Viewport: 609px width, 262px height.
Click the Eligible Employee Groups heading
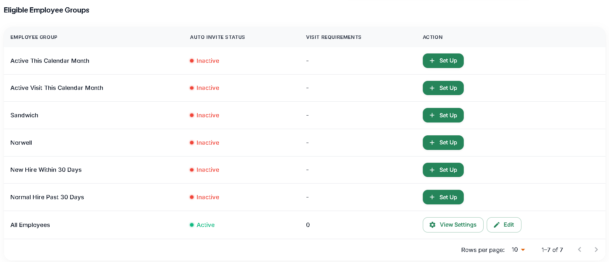click(x=47, y=10)
